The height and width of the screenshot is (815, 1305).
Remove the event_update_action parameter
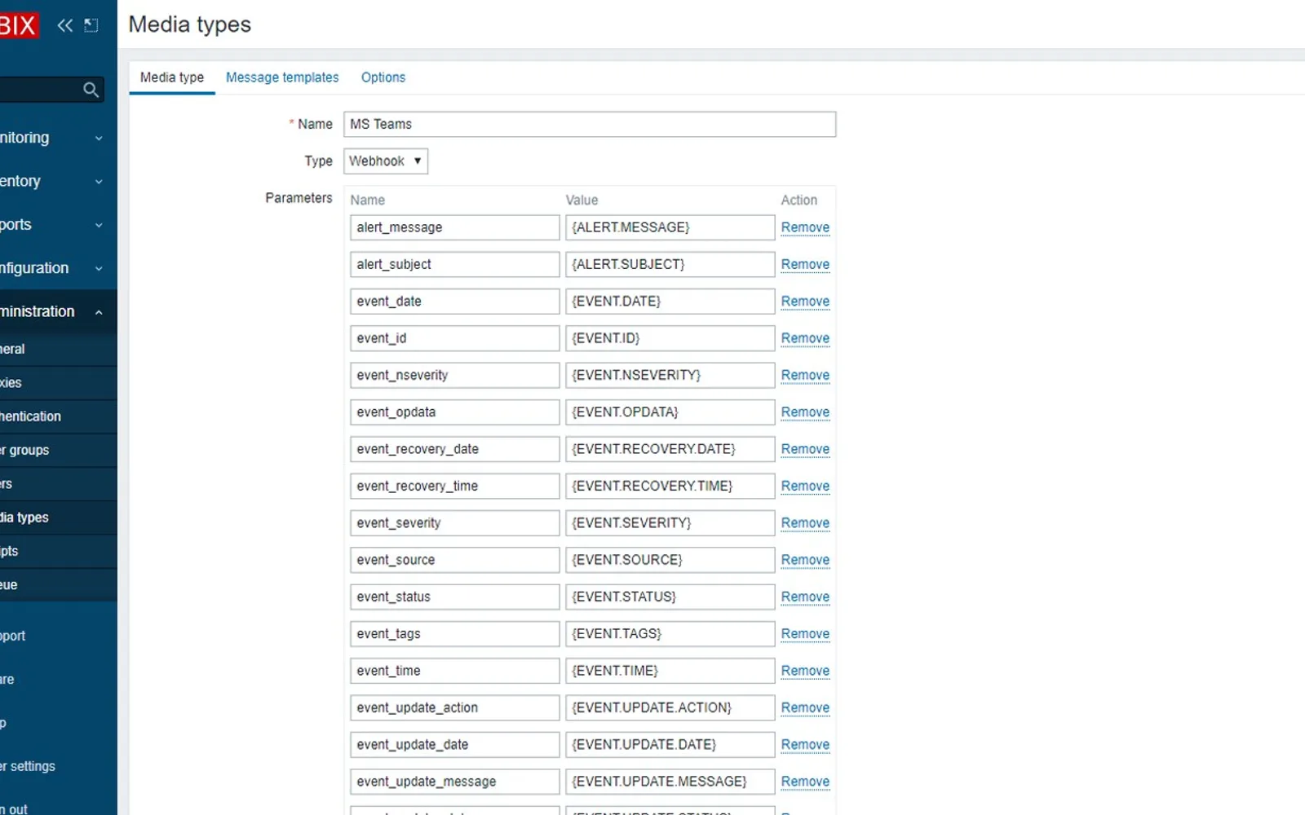point(805,707)
